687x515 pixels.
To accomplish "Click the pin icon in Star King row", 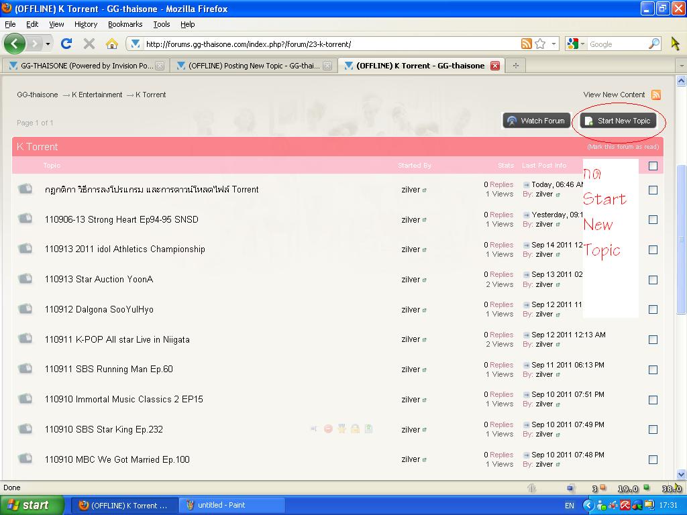I will tap(341, 429).
